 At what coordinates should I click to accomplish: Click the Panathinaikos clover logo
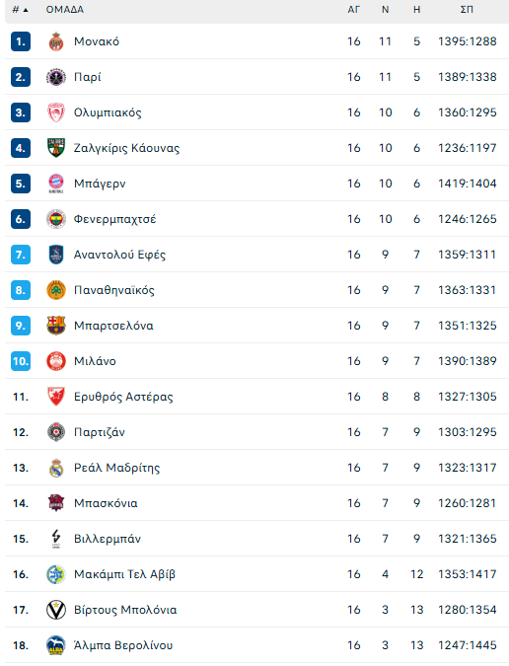pos(56,290)
